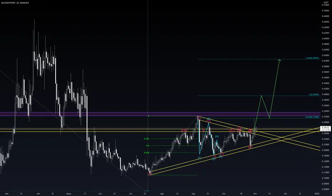Select the current price label 0.28122
This screenshot has height=196, width=332.
(x=325, y=128)
